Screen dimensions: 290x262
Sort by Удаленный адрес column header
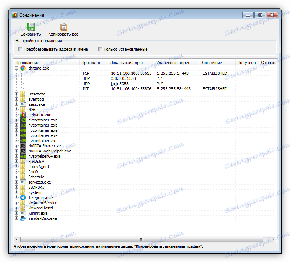(177, 63)
